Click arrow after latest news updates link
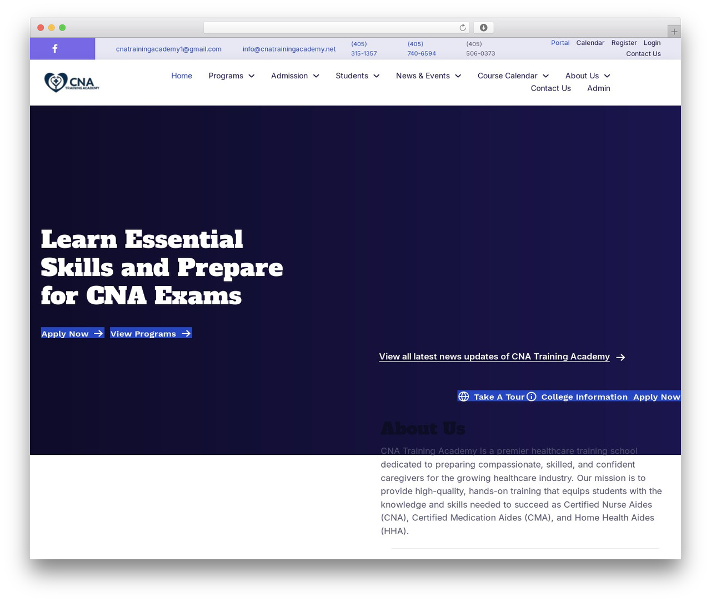This screenshot has height=602, width=711. pyautogui.click(x=621, y=357)
